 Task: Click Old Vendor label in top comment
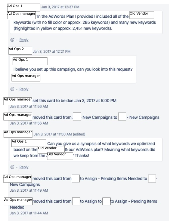142,15
